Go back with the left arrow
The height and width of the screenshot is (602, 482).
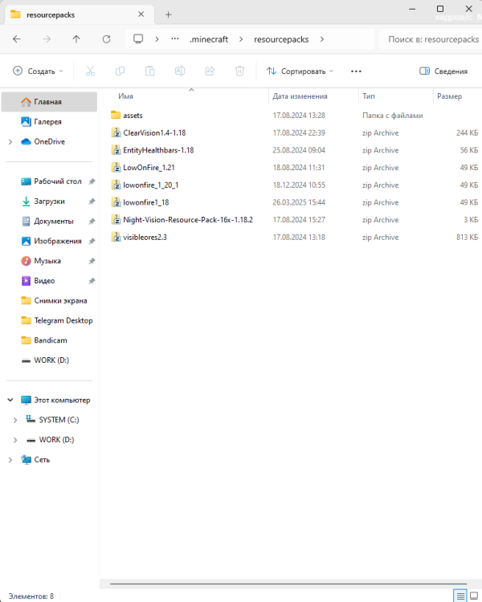(x=17, y=39)
